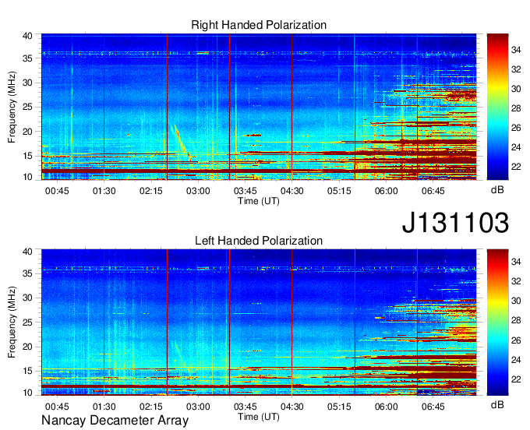Click the 32 dB label on top colorbar
This screenshot has width=530, height=430.
(516, 69)
